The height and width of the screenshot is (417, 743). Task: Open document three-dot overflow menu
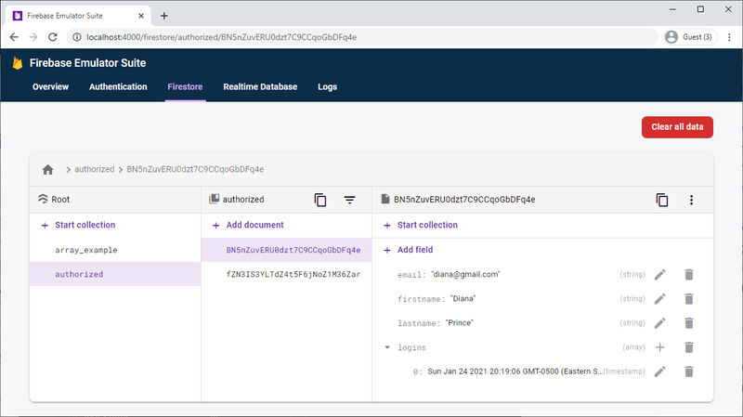pyautogui.click(x=691, y=200)
